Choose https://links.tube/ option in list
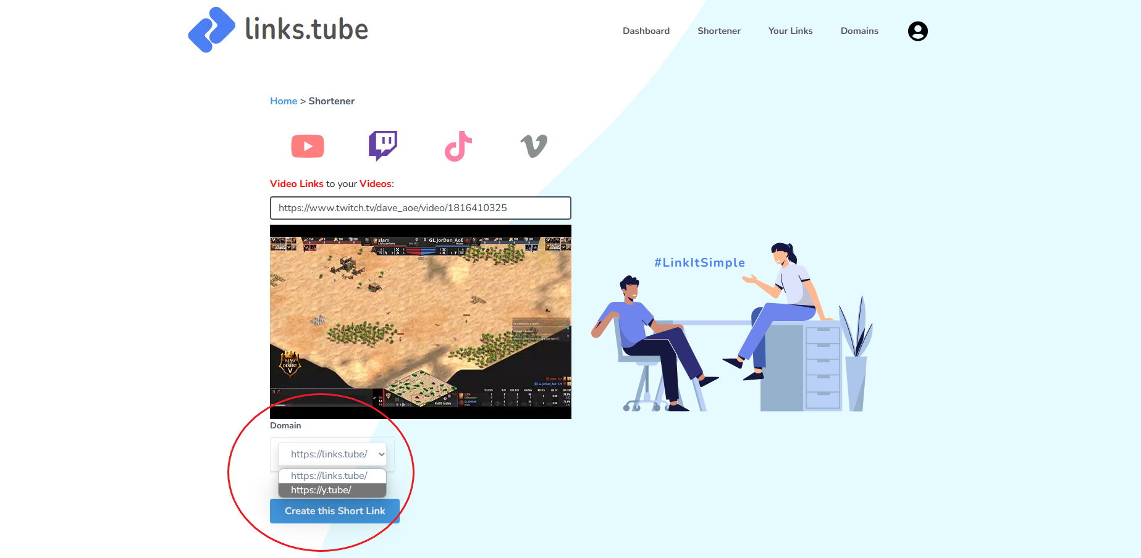This screenshot has height=558, width=1141. tap(332, 476)
